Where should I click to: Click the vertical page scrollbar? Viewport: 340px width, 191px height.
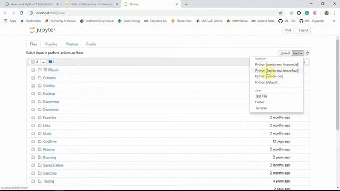pos(338,85)
